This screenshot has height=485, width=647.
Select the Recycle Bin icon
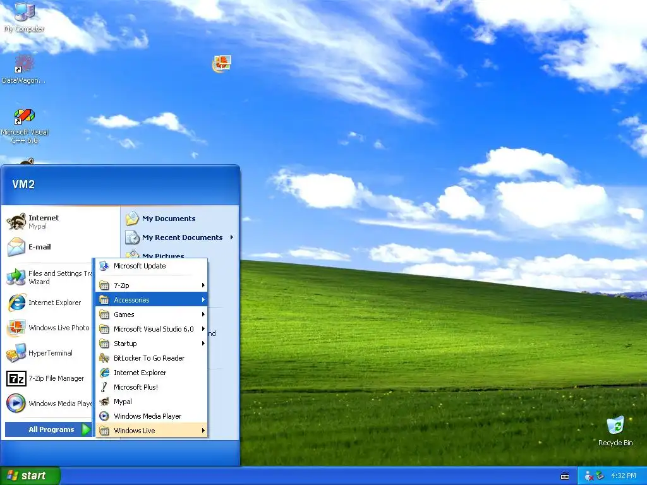(x=615, y=425)
